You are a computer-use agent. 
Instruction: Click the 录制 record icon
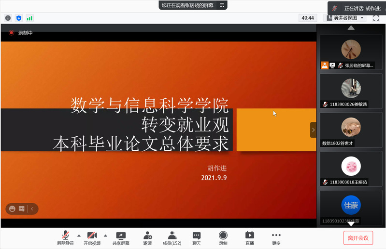pyautogui.click(x=223, y=237)
